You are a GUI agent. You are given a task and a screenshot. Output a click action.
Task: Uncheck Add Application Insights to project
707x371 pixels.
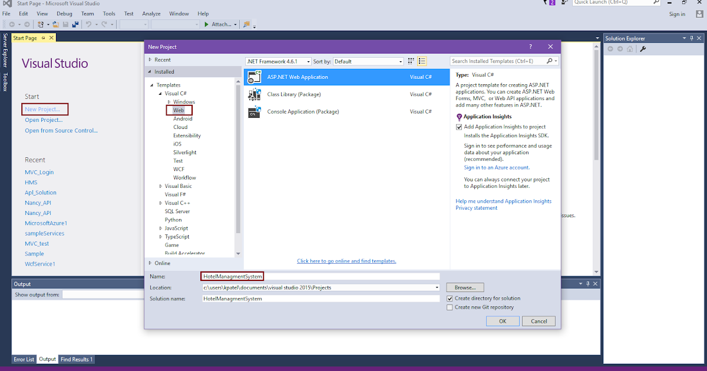point(458,127)
